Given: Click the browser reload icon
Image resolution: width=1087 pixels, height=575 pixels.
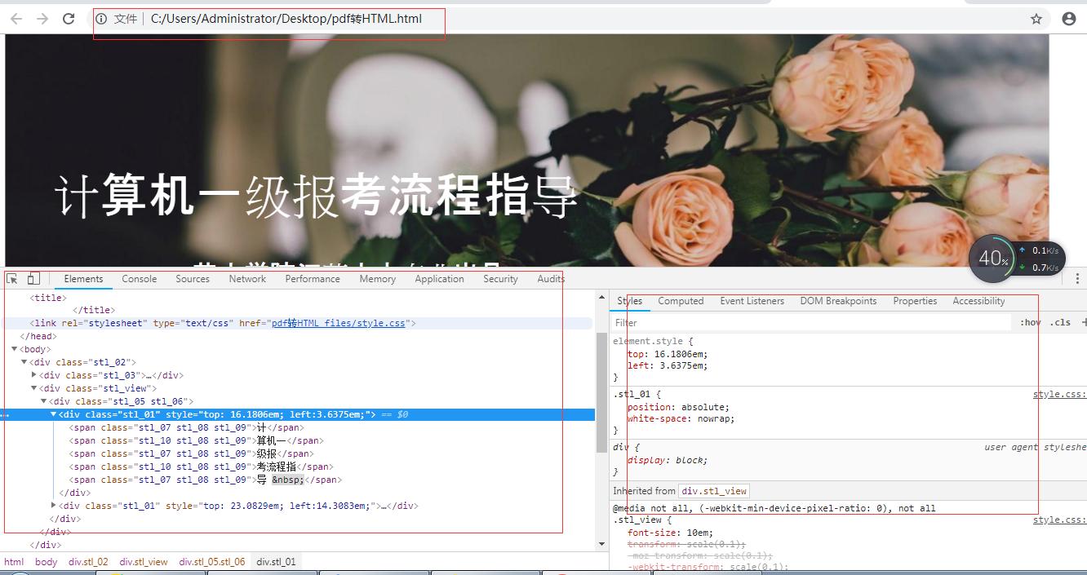Looking at the screenshot, I should pyautogui.click(x=69, y=18).
